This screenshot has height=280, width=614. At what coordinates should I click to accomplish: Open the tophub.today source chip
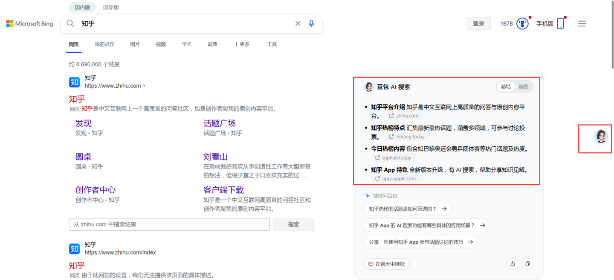tap(393, 157)
